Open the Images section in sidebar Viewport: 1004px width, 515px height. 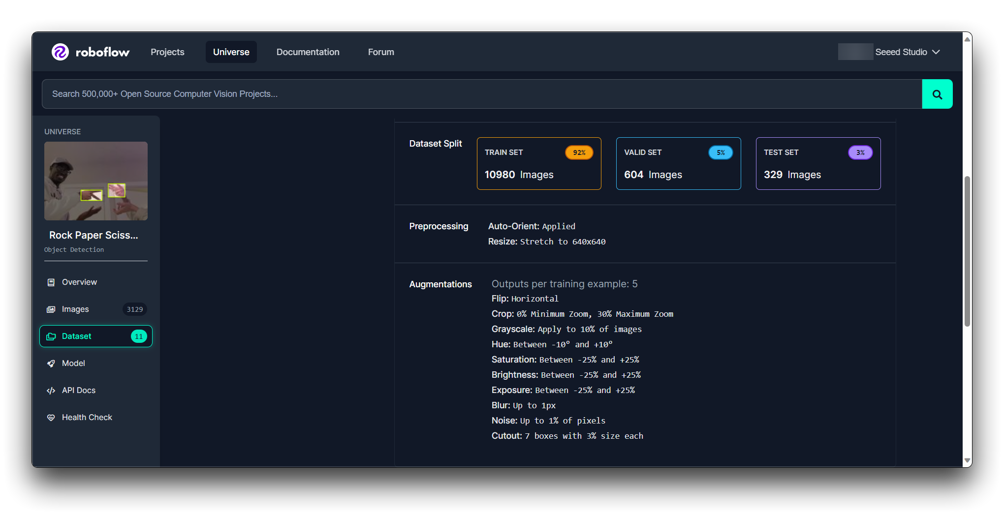coord(96,309)
